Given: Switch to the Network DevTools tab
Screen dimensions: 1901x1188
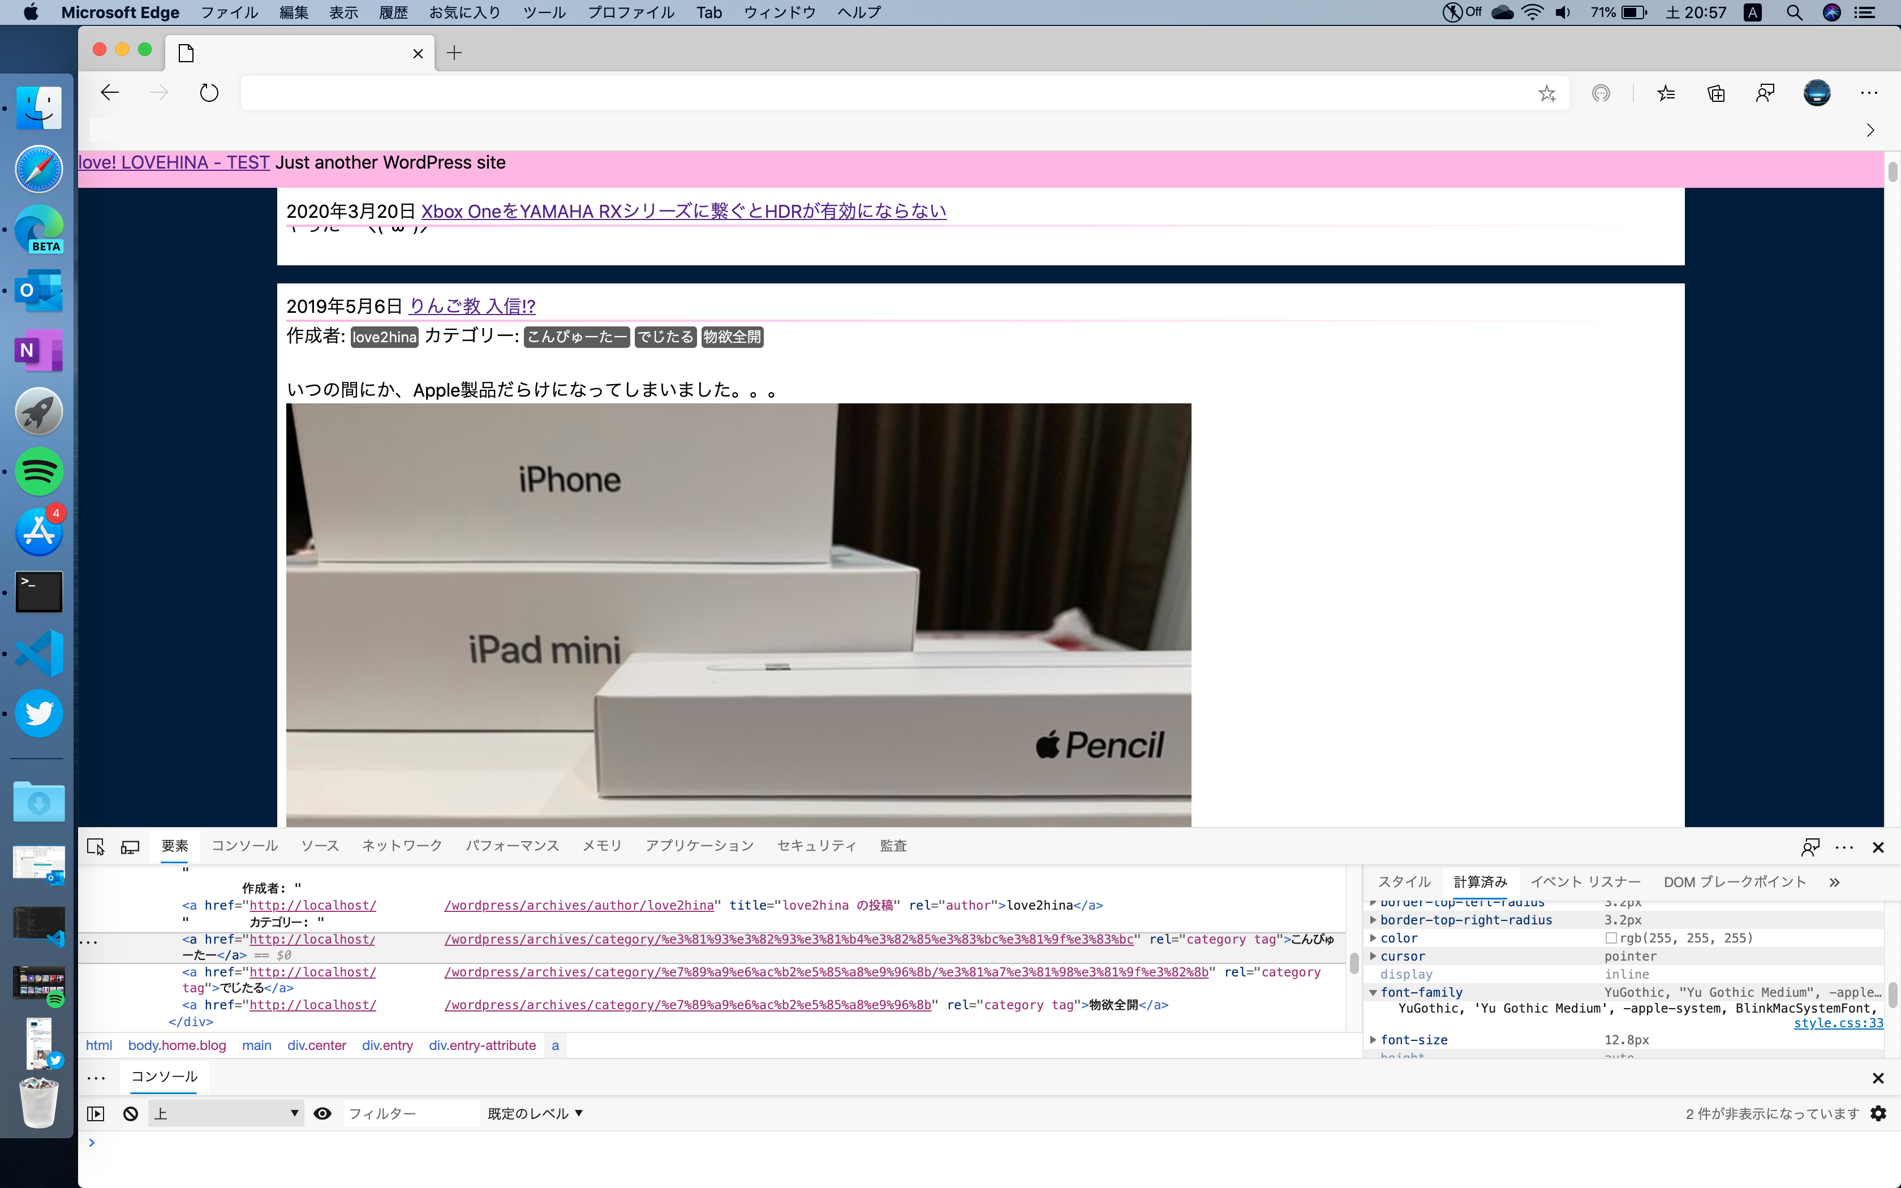Looking at the screenshot, I should coord(401,846).
